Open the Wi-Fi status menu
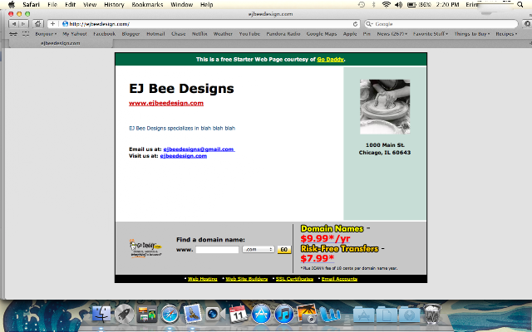The width and height of the screenshot is (532, 332). 386,4
